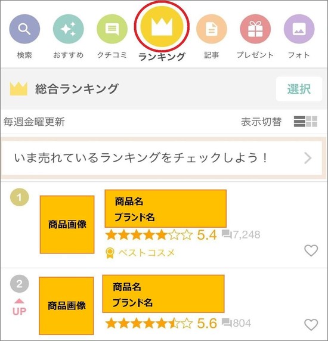Open the 記事 document icon
The image size is (328, 341).
click(212, 29)
